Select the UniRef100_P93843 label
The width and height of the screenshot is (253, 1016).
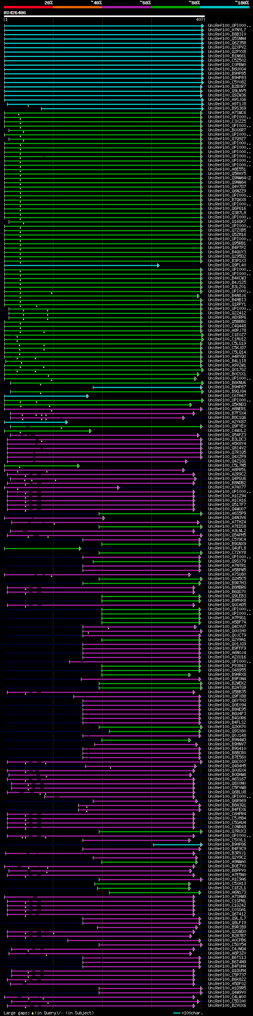pos(227,666)
